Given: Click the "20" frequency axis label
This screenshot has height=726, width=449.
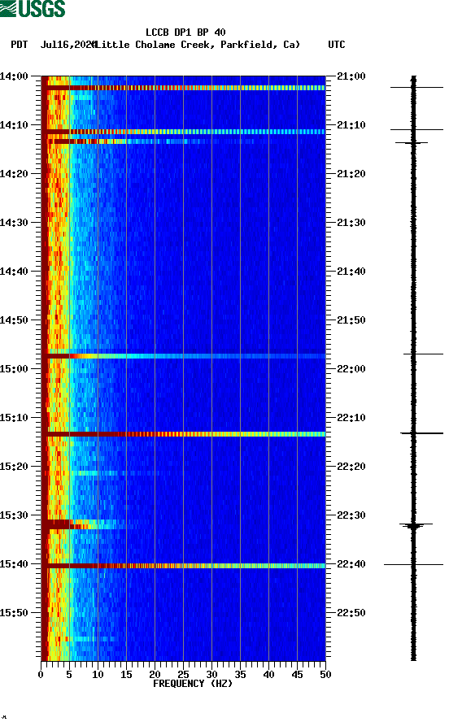Looking at the screenshot, I should pos(155,675).
